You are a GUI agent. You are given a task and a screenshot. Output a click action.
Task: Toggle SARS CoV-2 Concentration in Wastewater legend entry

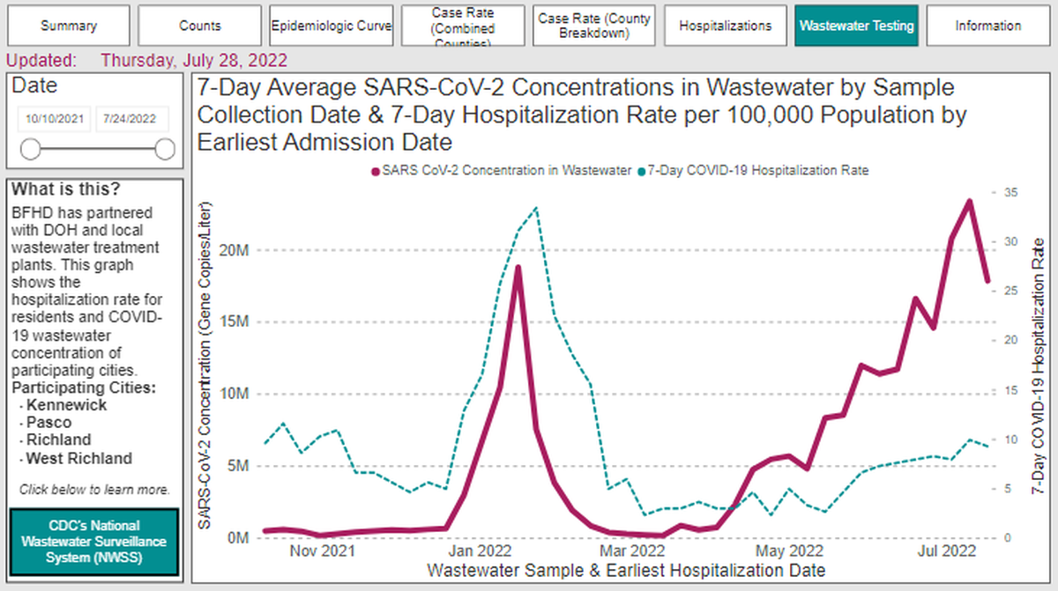tap(500, 171)
